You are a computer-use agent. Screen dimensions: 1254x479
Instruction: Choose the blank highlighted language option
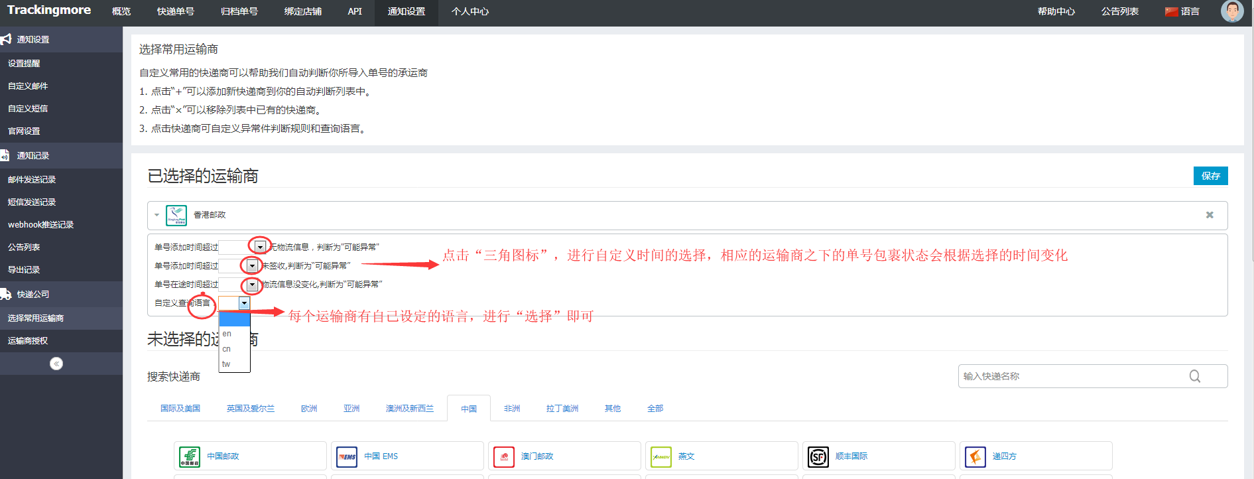[x=234, y=319]
